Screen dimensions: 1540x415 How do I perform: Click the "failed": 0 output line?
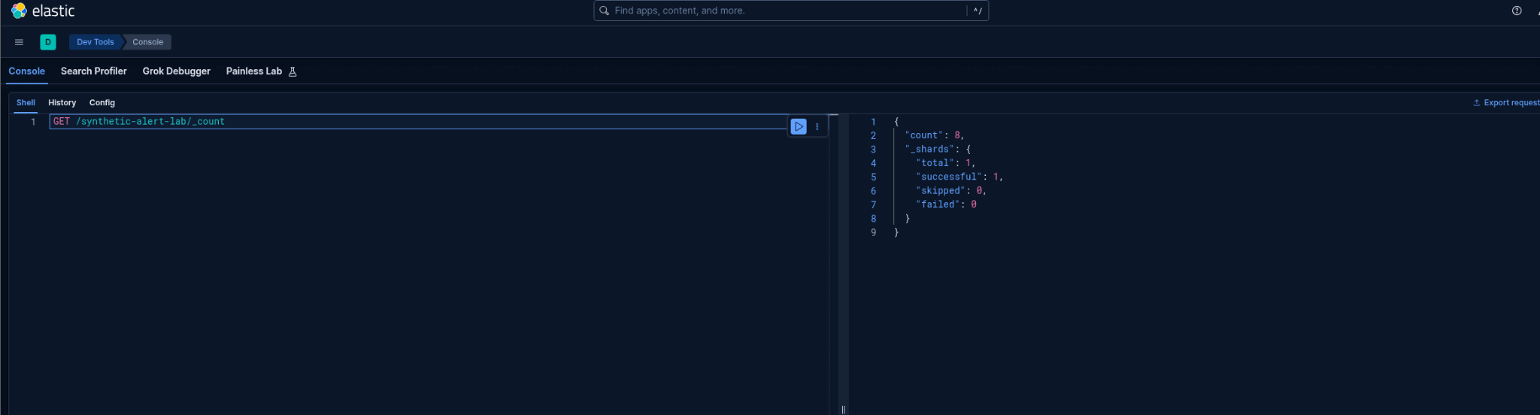coord(946,204)
